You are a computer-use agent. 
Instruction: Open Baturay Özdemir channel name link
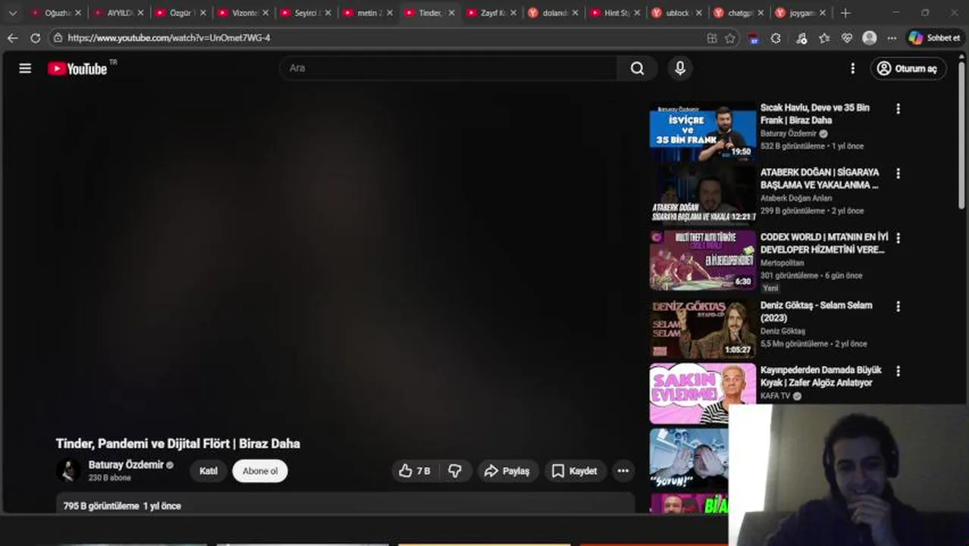point(126,465)
